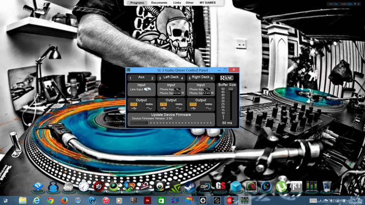Screen dimensions: 365x205
Task: Launch uTorrent from the dock
Action: point(280,186)
